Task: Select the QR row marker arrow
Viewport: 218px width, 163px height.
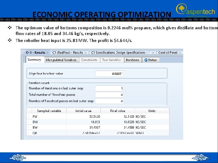Action: tap(29, 133)
